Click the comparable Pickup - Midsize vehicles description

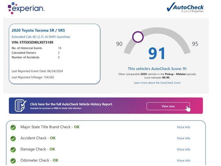(x=157, y=76)
